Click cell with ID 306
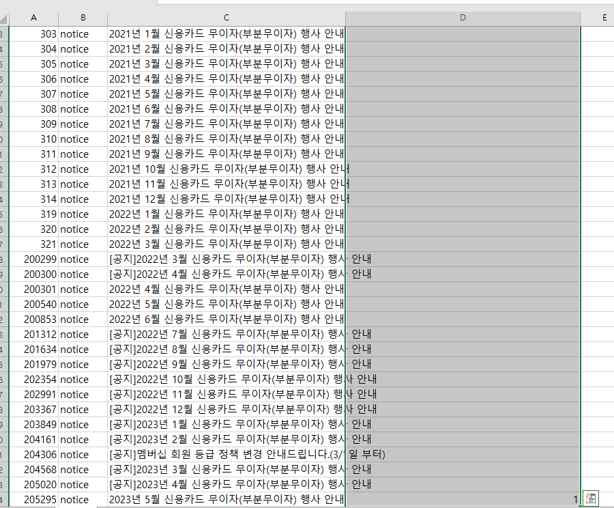Image resolution: width=614 pixels, height=508 pixels. (x=33, y=79)
